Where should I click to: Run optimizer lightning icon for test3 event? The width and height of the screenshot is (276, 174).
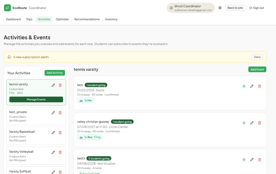[x=244, y=160]
